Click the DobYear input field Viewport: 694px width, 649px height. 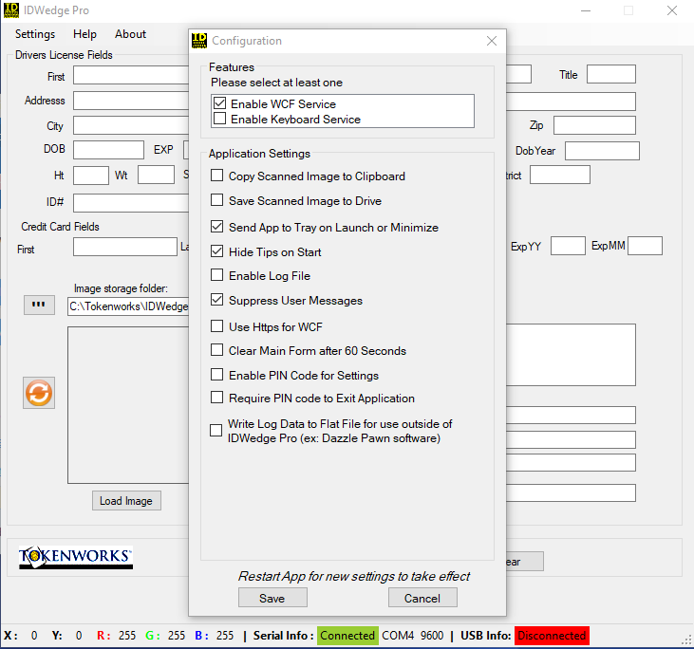[602, 151]
